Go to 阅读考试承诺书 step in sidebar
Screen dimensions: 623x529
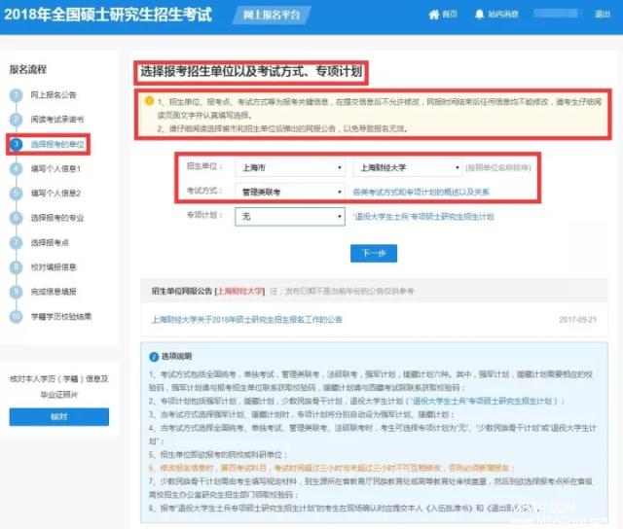tap(60, 119)
